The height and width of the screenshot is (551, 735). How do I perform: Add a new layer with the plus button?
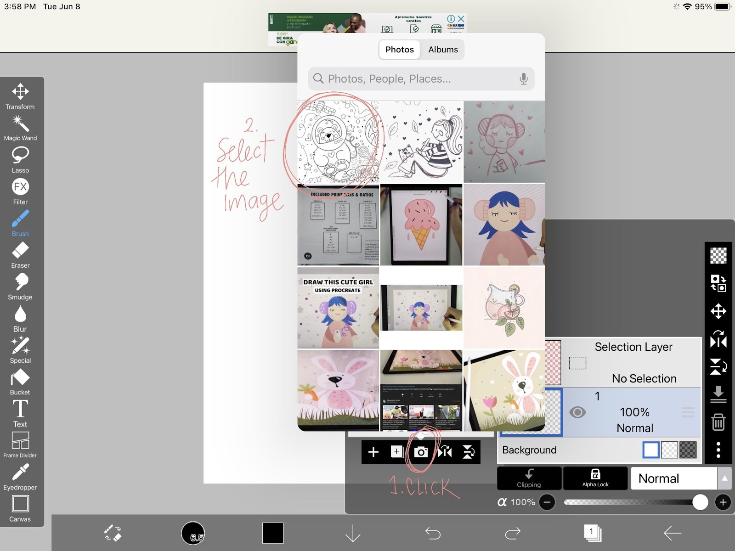coord(373,452)
